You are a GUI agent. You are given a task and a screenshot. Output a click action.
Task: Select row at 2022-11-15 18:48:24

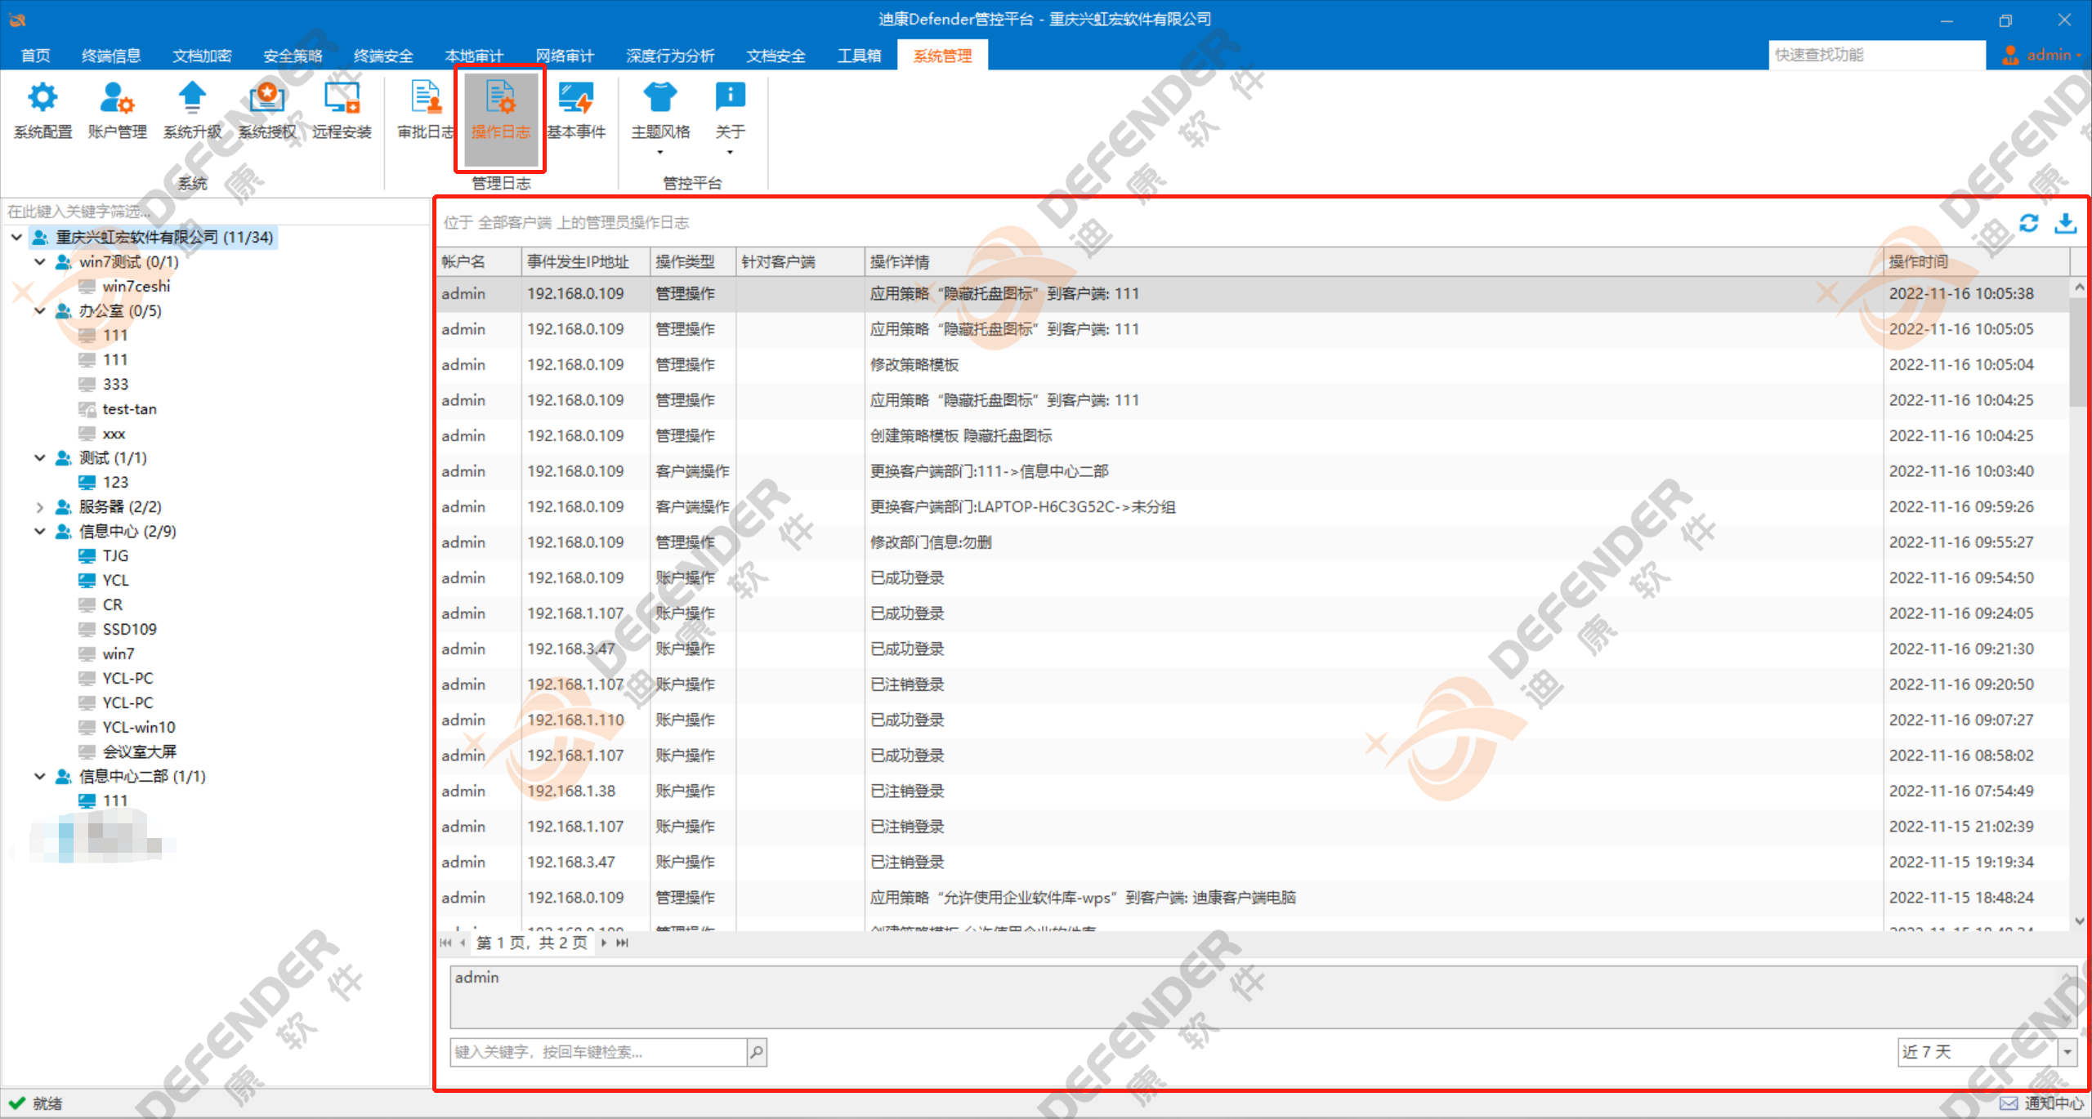pos(1254,898)
